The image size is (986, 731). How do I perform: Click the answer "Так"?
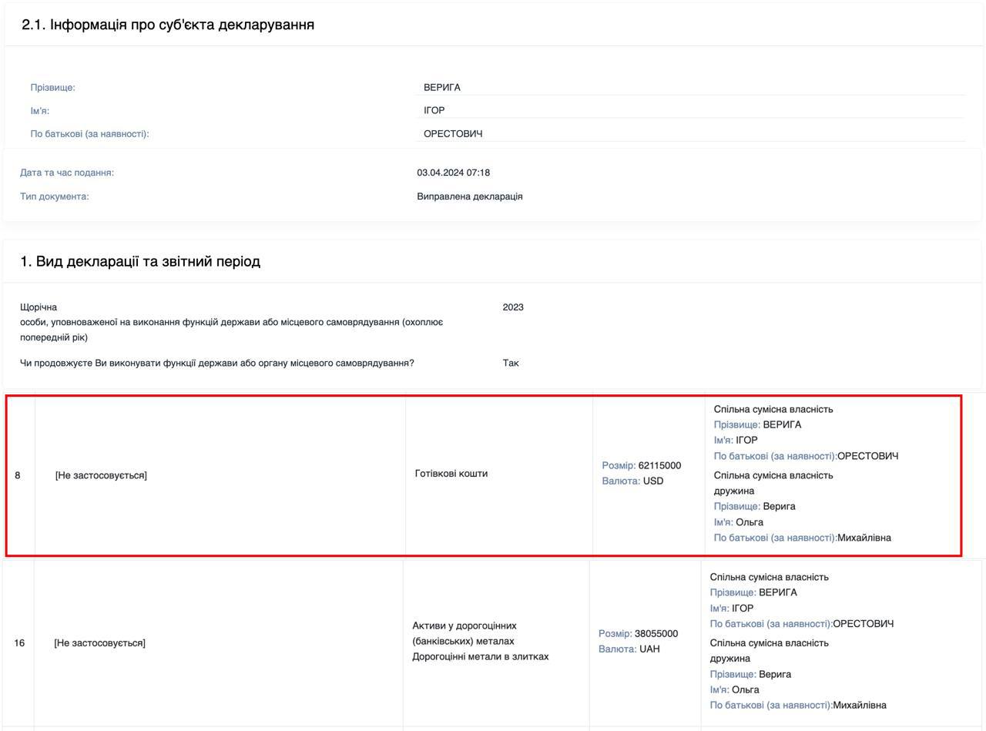(510, 363)
